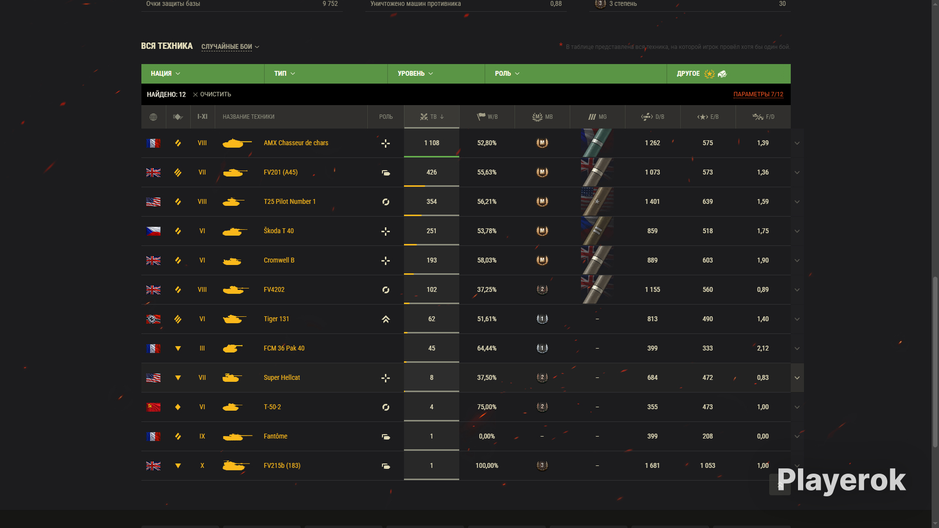
Task: Click the chevrons role icon on Tiger 131 row
Action: [386, 319]
